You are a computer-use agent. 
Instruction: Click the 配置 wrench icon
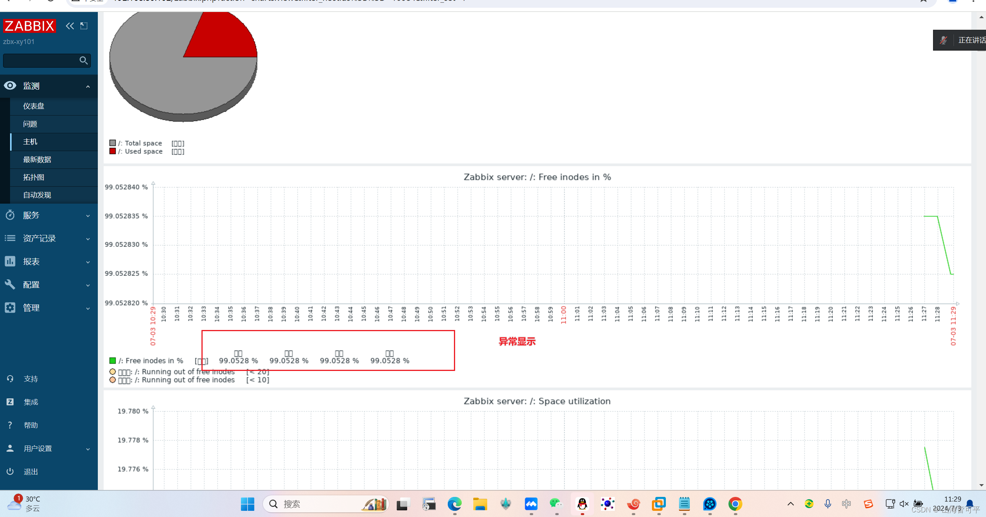(x=10, y=284)
